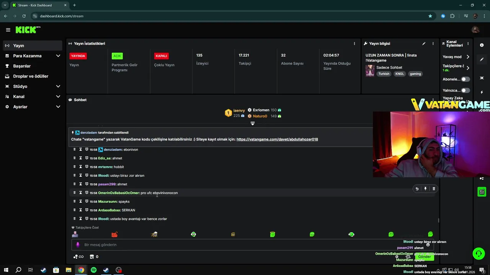Click the pencil icon in the right sidebar
Viewport: 490px width, 275px height.
(x=482, y=60)
